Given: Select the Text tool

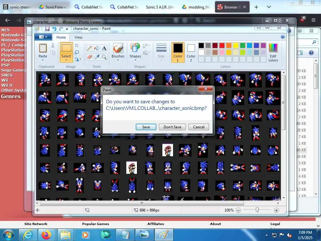Looking at the screenshot, I should [104, 48].
